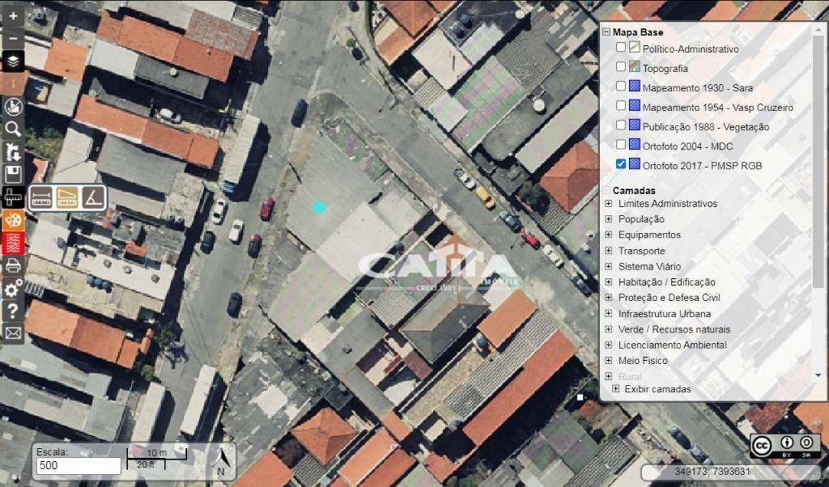This screenshot has height=487, width=829.
Task: Expand the População layer group
Action: [x=609, y=219]
